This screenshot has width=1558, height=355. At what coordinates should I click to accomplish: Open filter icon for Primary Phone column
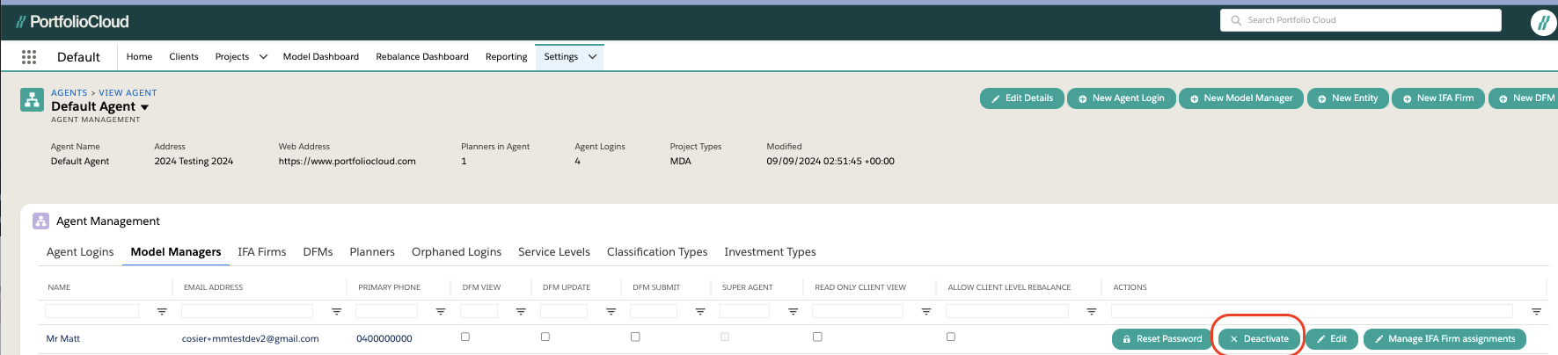(441, 312)
